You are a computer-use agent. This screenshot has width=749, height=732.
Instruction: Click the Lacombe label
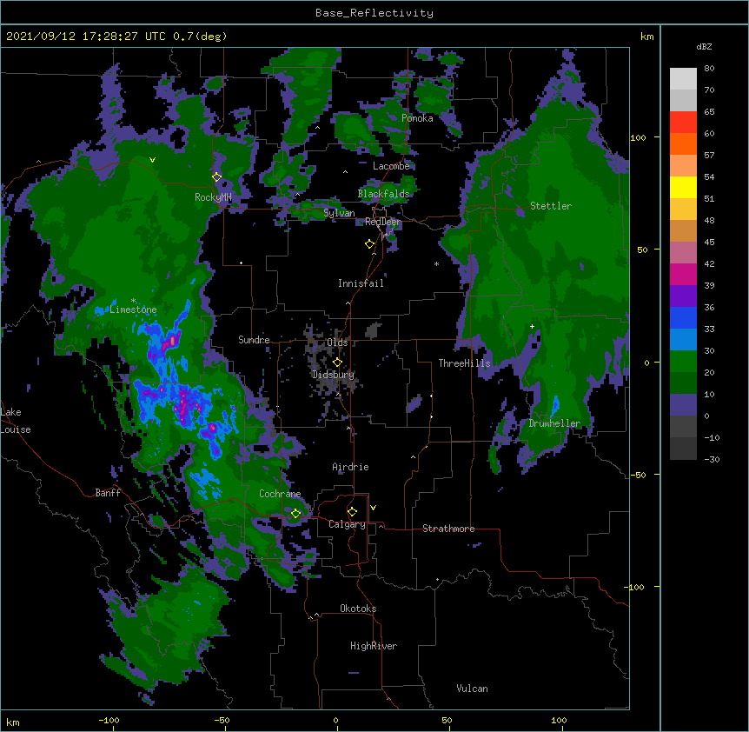(x=391, y=166)
